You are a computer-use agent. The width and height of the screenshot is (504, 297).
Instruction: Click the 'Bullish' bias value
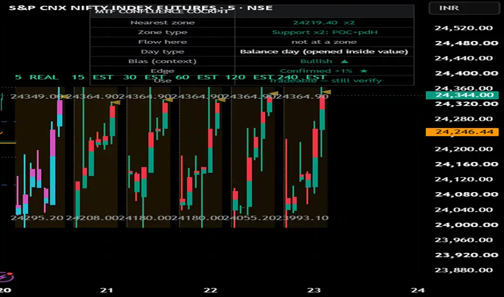324,61
